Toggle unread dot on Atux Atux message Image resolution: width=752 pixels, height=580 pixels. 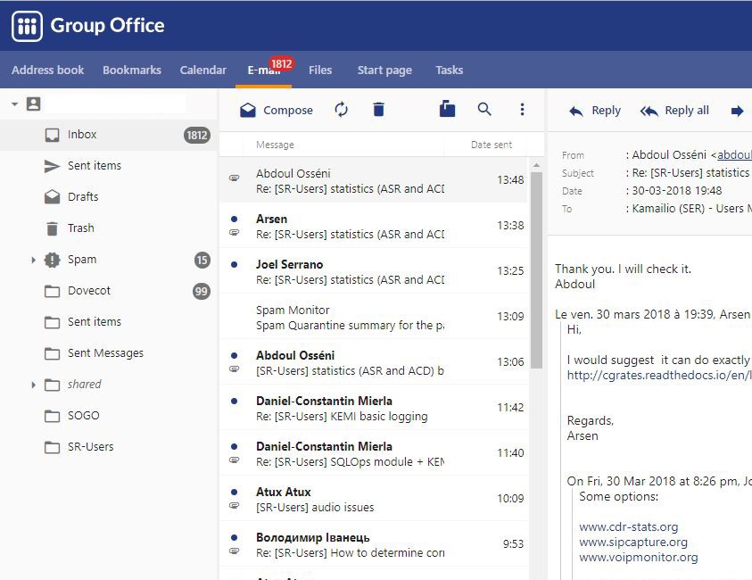234,491
